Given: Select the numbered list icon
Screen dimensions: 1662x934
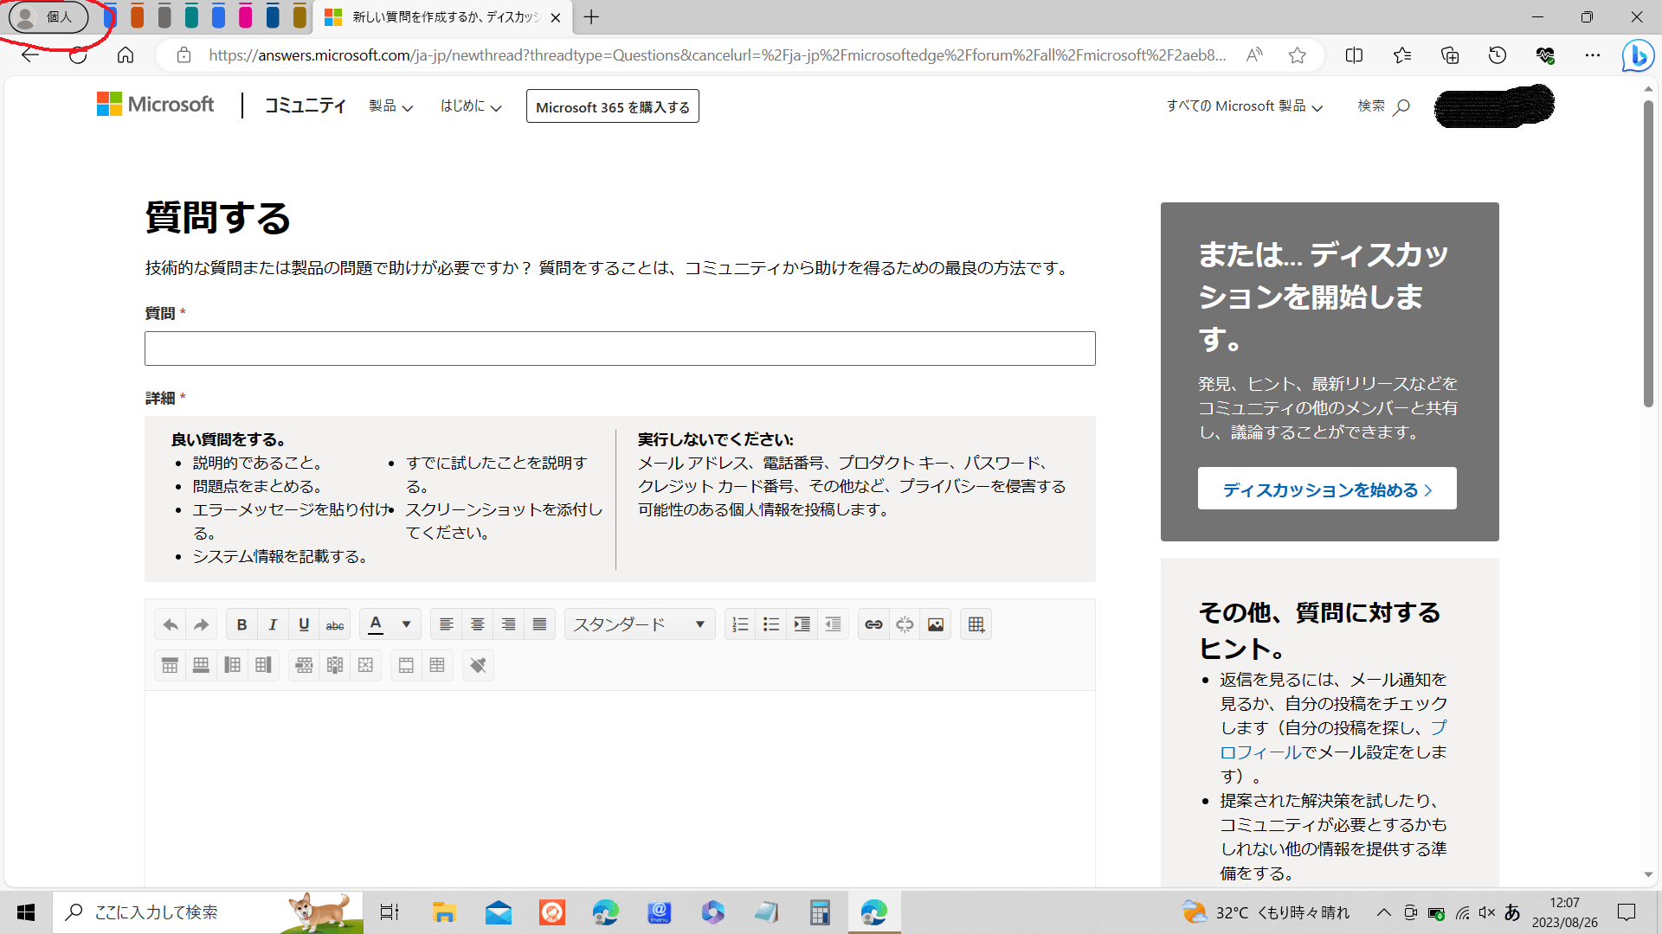Looking at the screenshot, I should coord(740,624).
